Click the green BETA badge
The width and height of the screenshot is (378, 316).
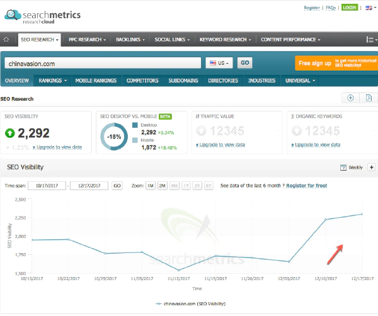[x=165, y=116]
